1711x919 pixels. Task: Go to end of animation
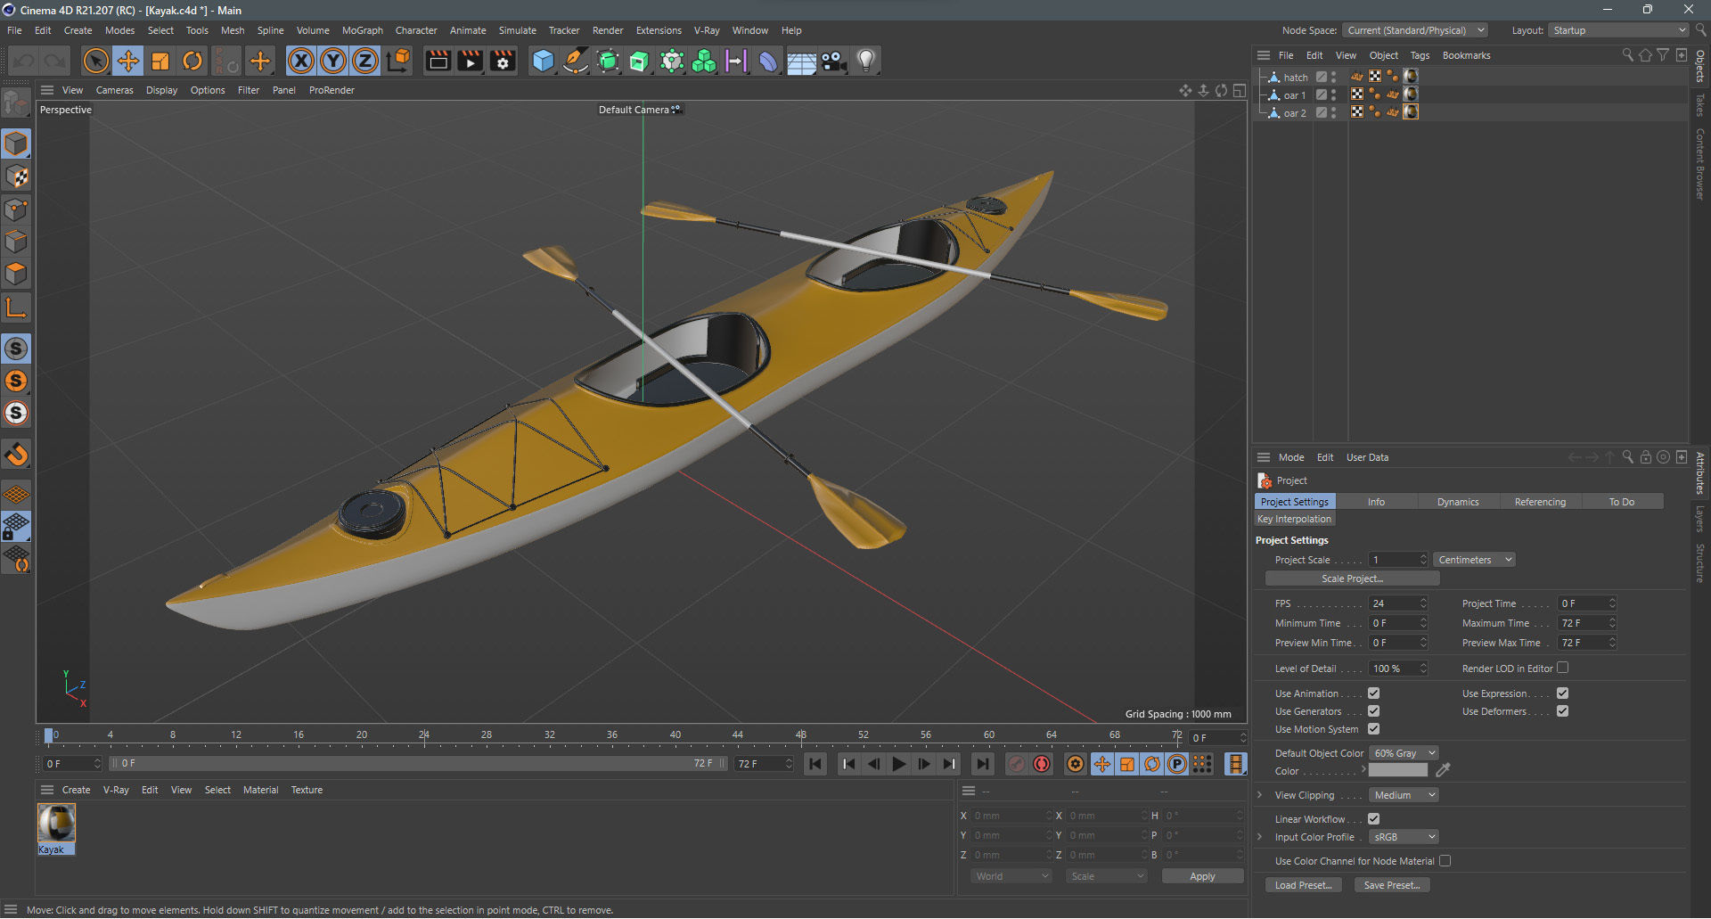point(982,764)
